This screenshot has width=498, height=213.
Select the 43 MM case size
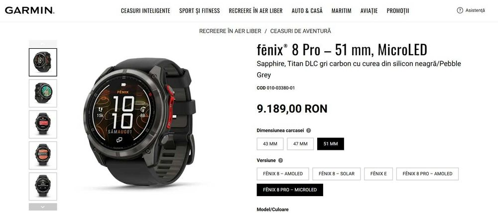(x=270, y=144)
